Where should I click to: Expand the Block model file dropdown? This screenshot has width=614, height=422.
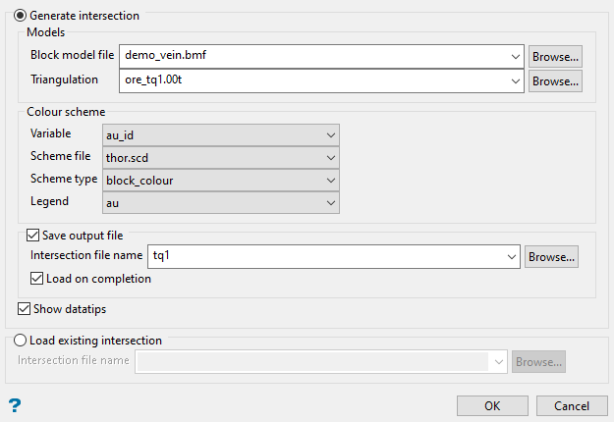coord(516,56)
